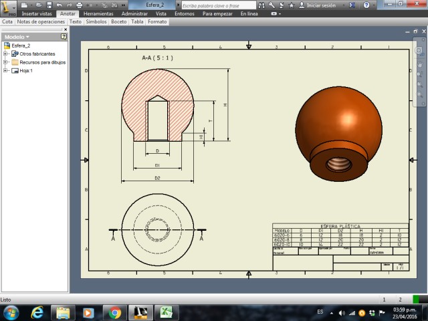The height and width of the screenshot is (321, 428).
Task: Expand the Recursos para dibujos node
Action: [x=5, y=62]
